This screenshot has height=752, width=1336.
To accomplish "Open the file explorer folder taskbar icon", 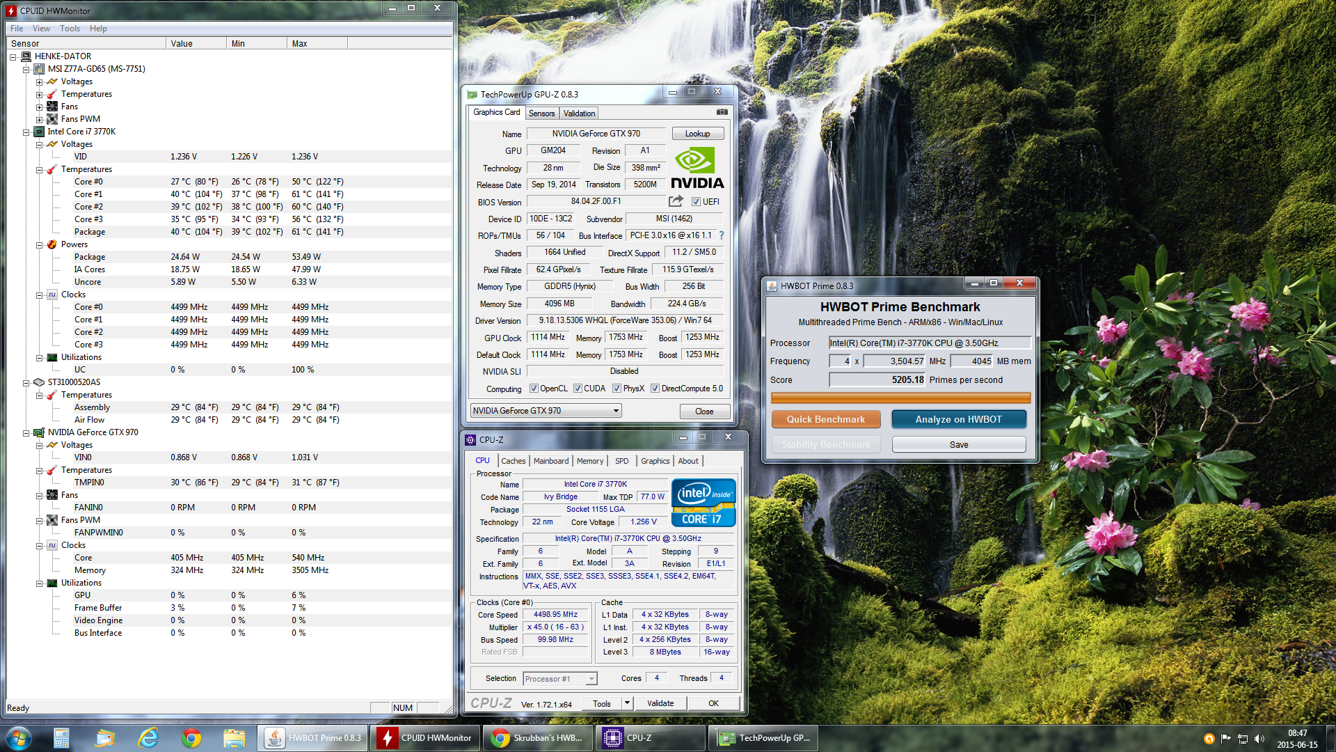I will click(x=234, y=737).
